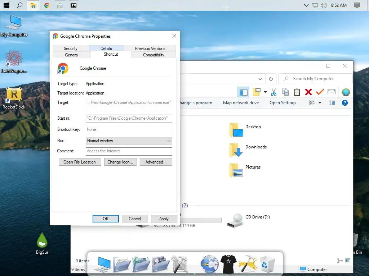This screenshot has width=369, height=276.
Task: Select CD Drive (D:) in Explorer
Action: tap(249, 220)
